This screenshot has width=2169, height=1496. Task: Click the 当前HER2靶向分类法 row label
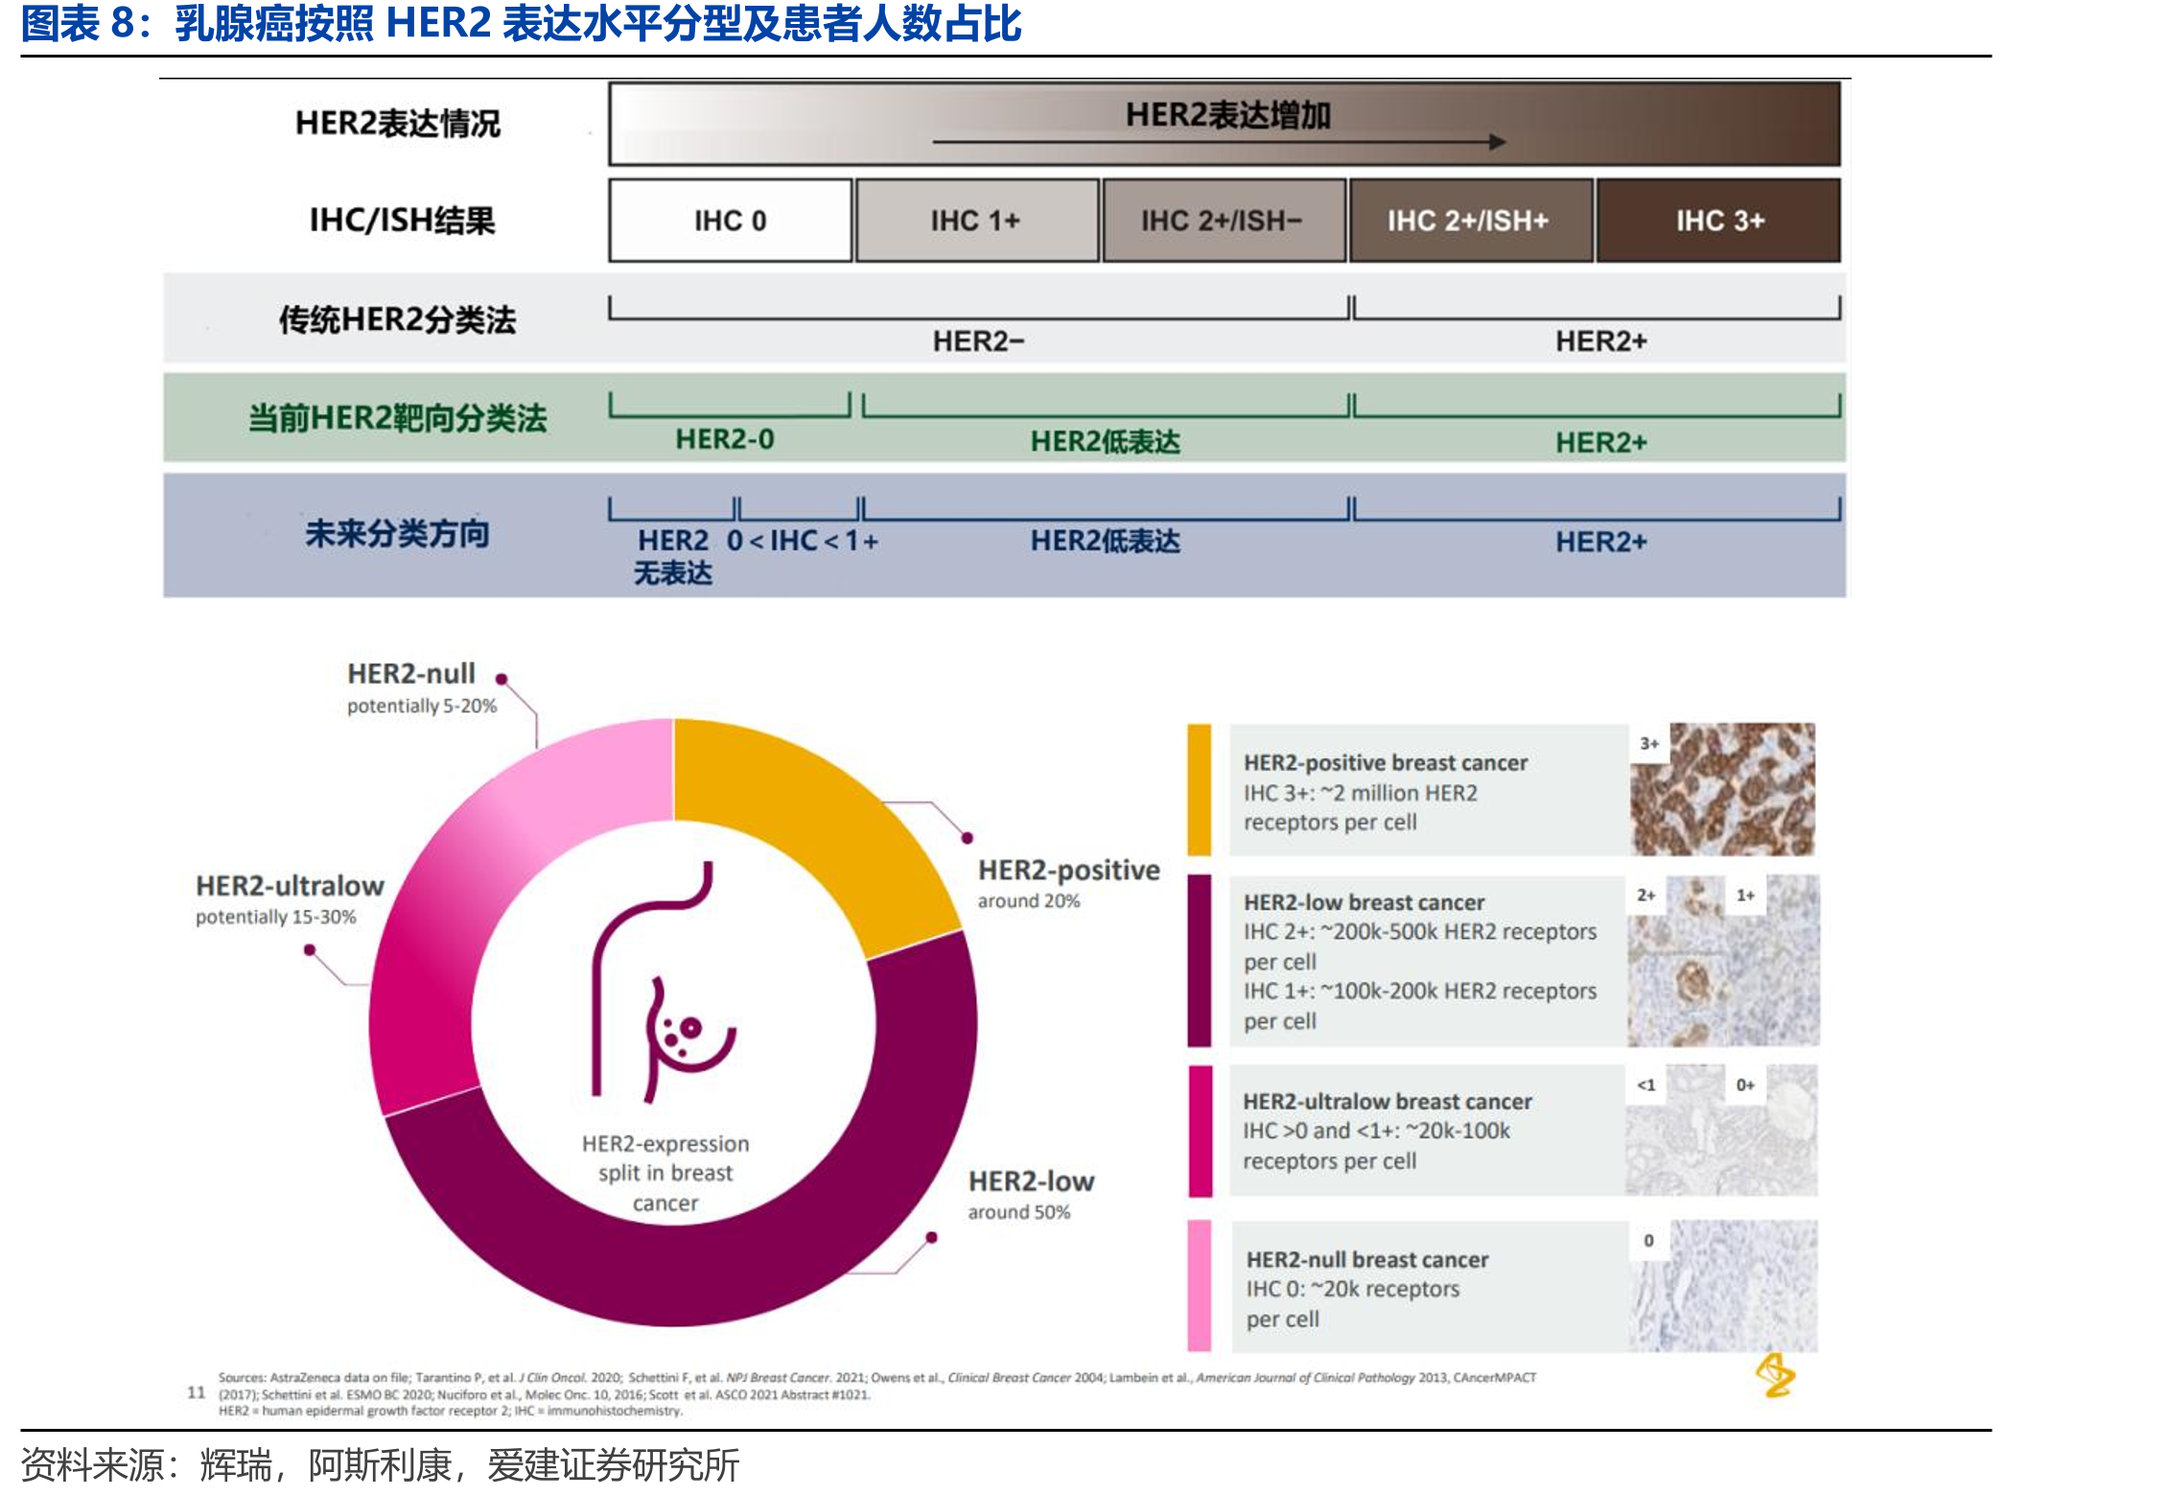[x=398, y=418]
